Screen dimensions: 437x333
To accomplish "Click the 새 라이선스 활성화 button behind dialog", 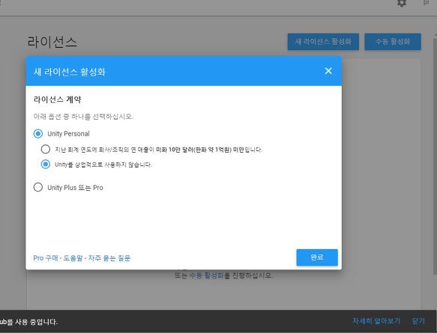I will (323, 42).
